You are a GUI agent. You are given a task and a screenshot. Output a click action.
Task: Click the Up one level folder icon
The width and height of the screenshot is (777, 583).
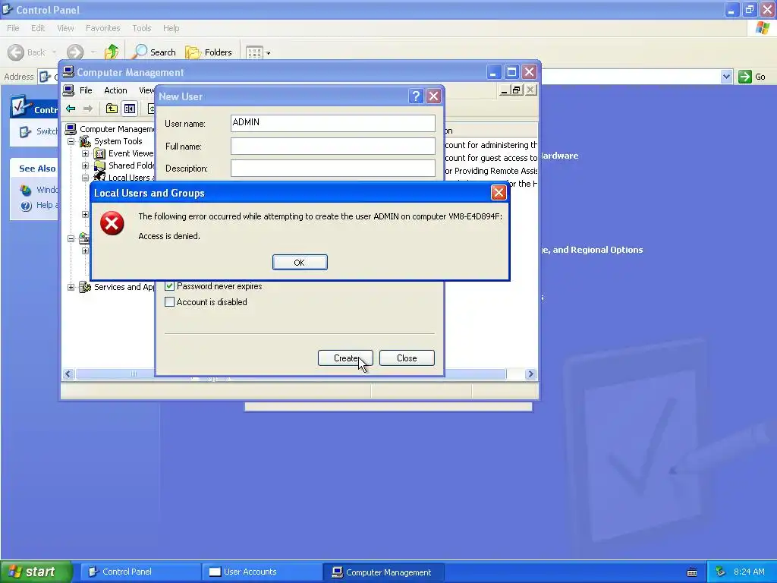pyautogui.click(x=112, y=109)
